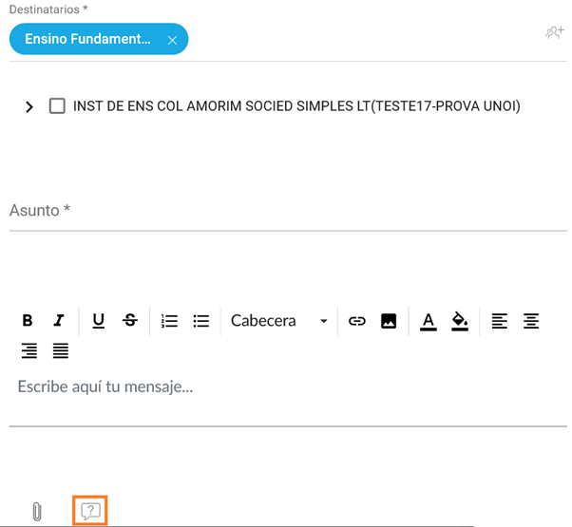Open the Cabecera heading dropdown
This screenshot has height=527, width=572.
278,321
